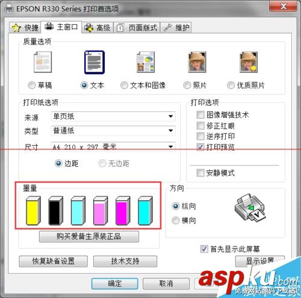Click the 技术支持 (Technical Support) button

(x=125, y=261)
